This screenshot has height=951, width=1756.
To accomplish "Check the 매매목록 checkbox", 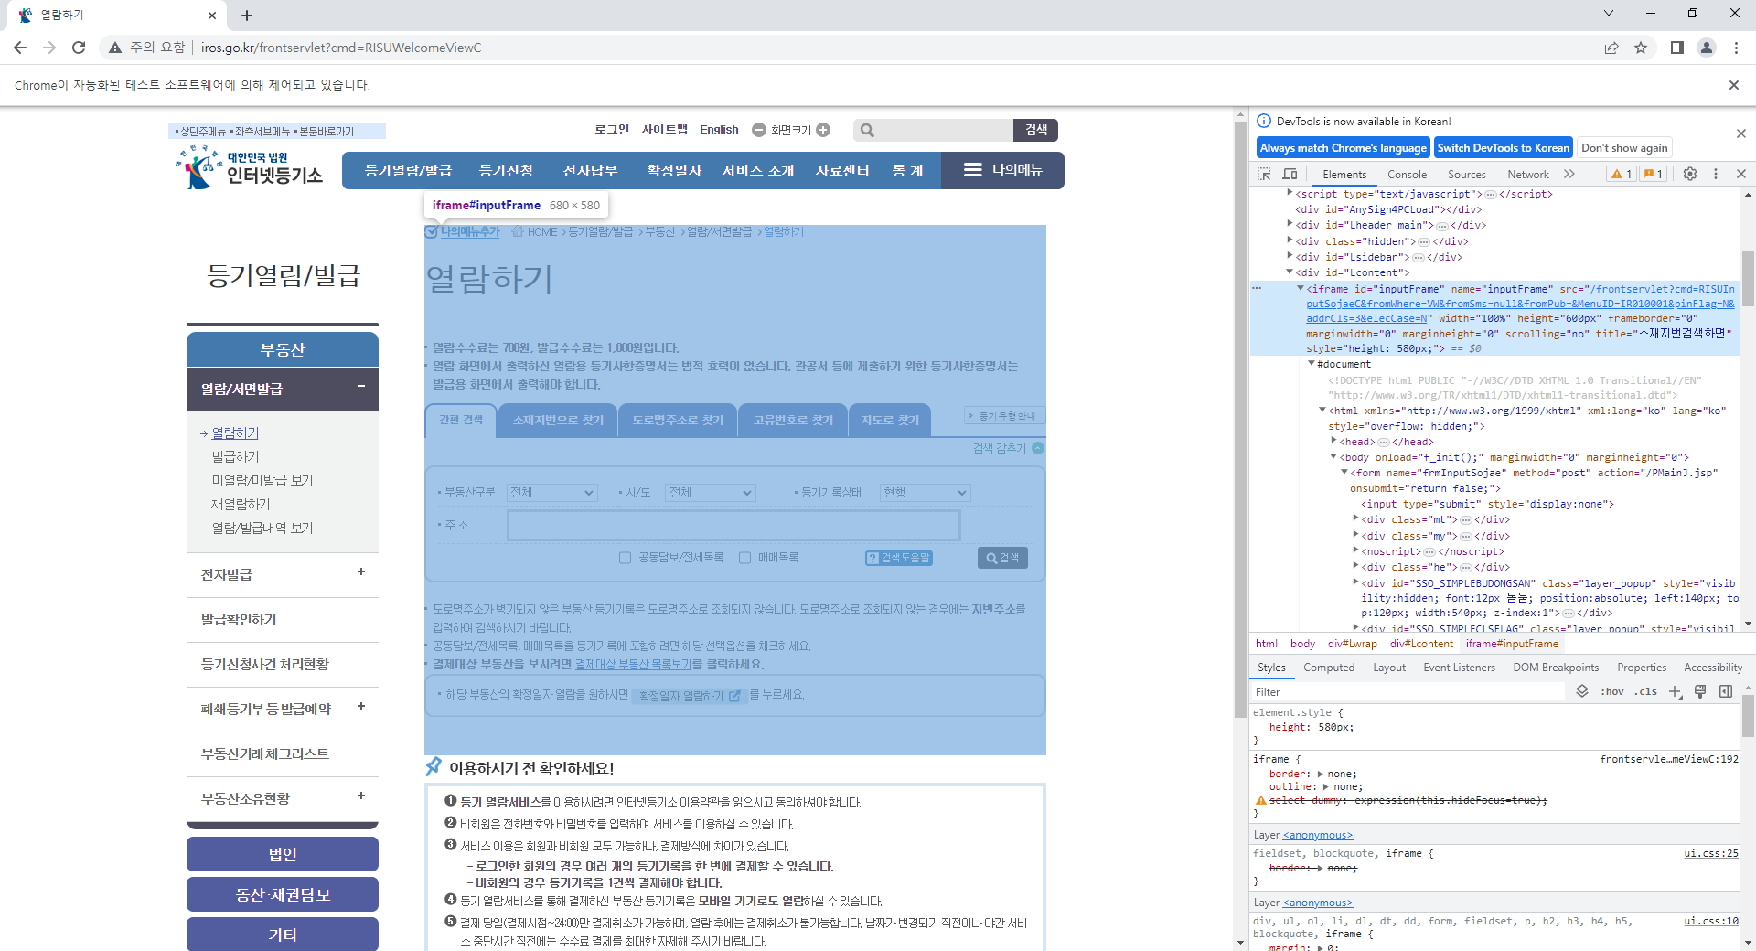I will pos(744,558).
